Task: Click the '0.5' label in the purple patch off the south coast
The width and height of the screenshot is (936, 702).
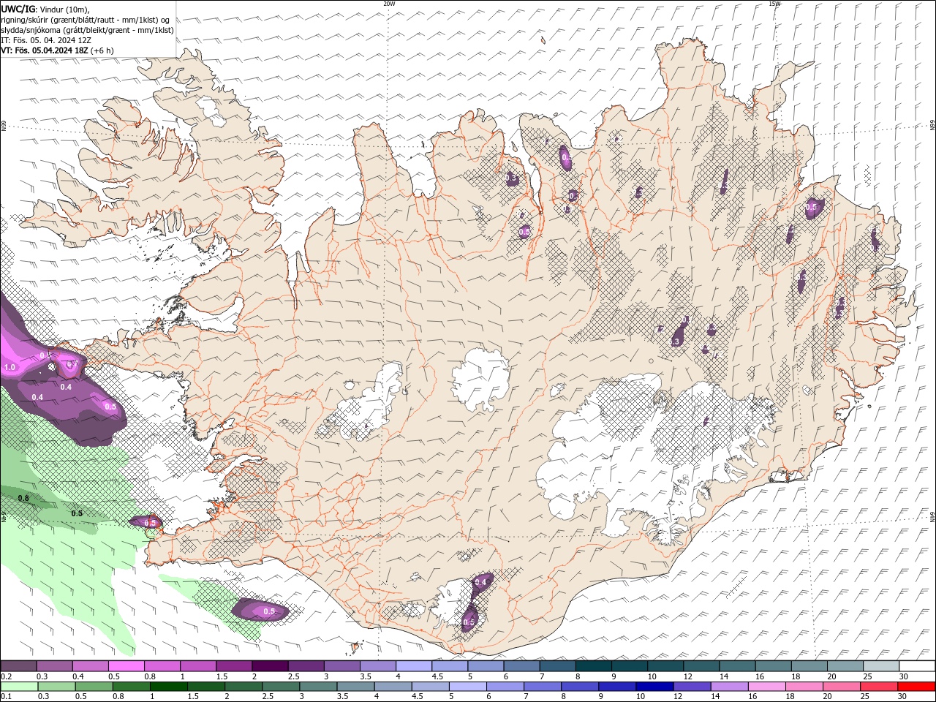Action: 269,611
